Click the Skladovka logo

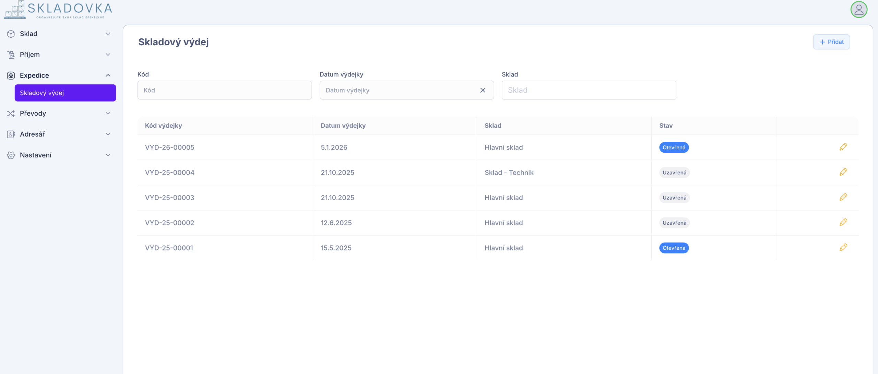point(58,10)
